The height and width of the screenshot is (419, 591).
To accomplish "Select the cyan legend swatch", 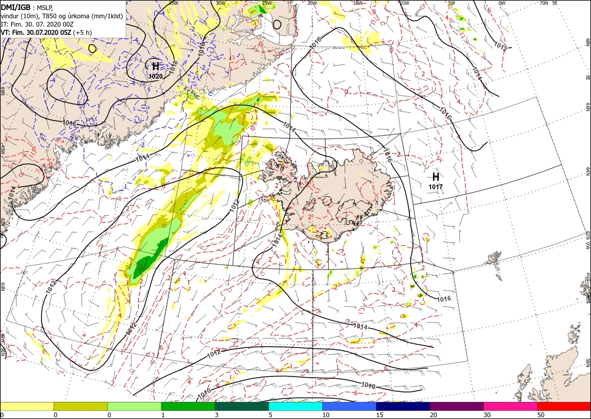I will tap(295, 406).
